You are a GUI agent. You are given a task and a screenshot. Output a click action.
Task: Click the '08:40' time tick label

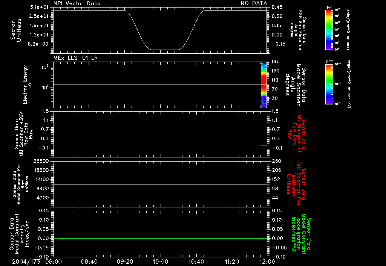pos(89,261)
